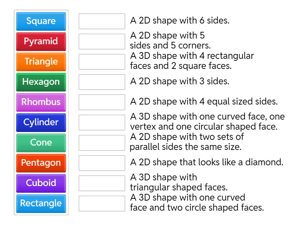This screenshot has height=225, width=300.
Task: Select the red Pyramid tile
Action: (41, 41)
